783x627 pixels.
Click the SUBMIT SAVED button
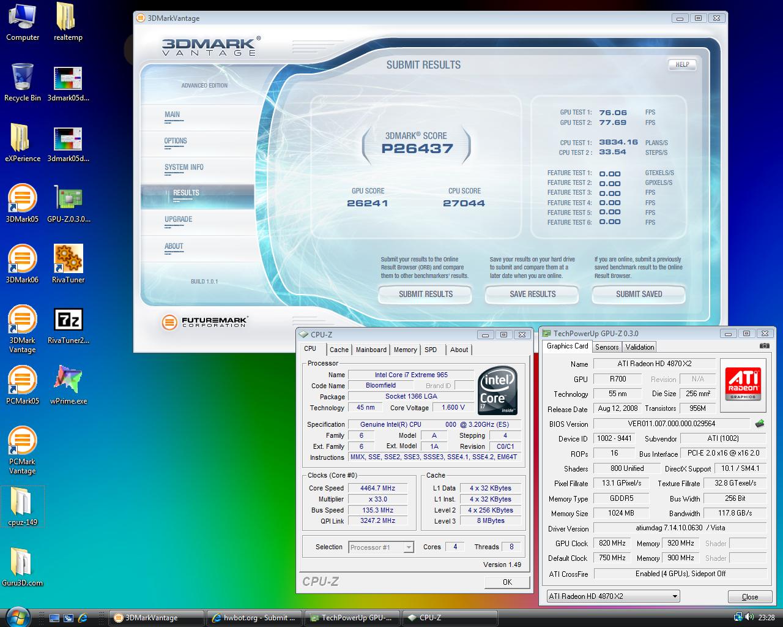639,295
